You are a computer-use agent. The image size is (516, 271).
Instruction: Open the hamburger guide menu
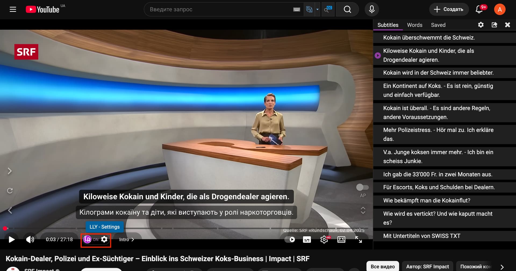point(13,9)
